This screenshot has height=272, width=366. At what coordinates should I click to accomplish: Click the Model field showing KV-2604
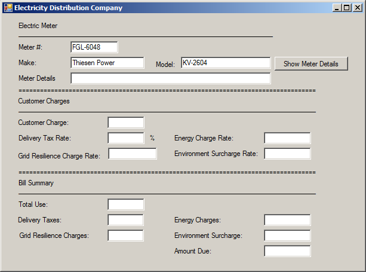226,63
